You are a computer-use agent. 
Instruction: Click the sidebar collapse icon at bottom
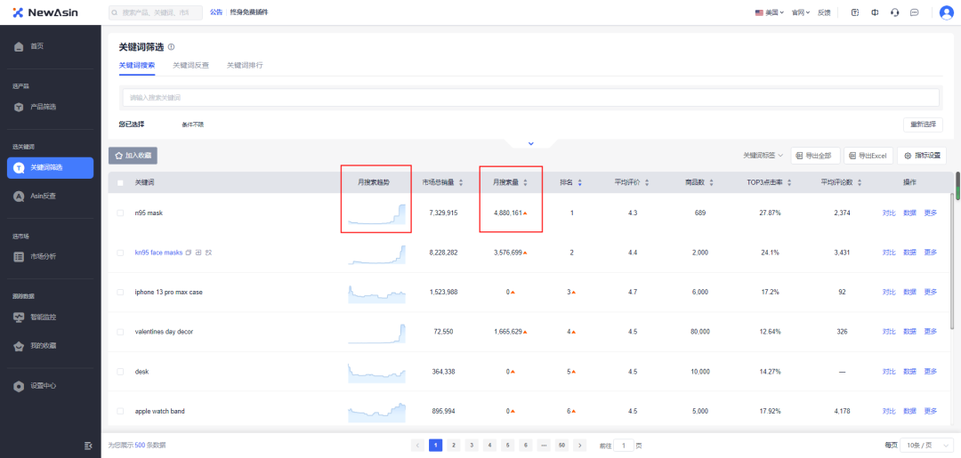tap(88, 445)
